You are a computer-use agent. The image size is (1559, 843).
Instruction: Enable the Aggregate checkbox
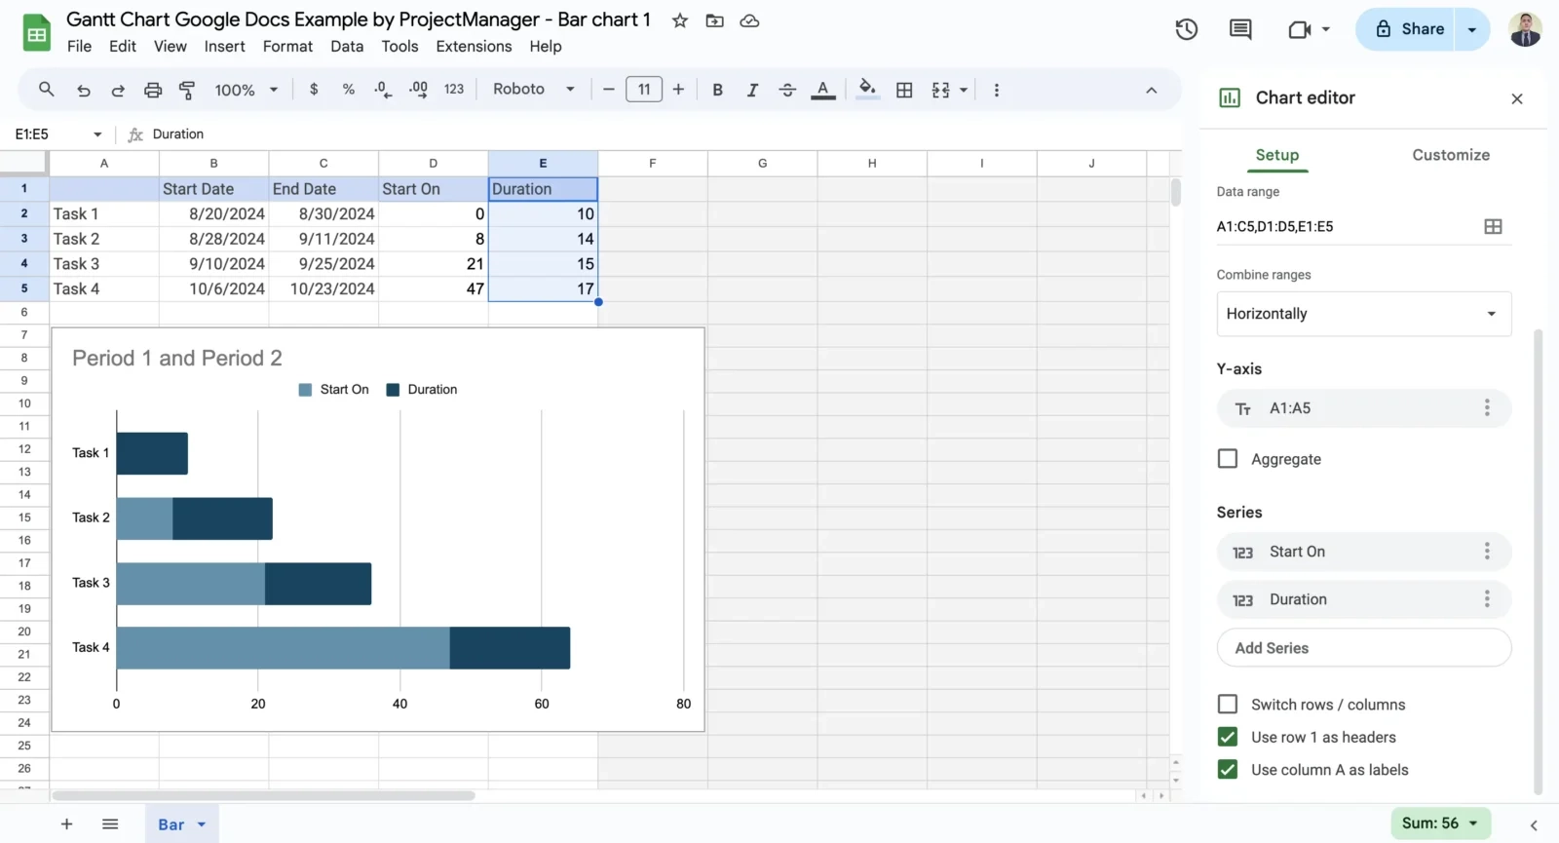coord(1228,459)
